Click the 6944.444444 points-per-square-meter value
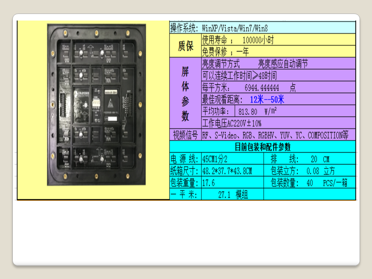Viewport: 372px width, 279px height. pos(262,88)
